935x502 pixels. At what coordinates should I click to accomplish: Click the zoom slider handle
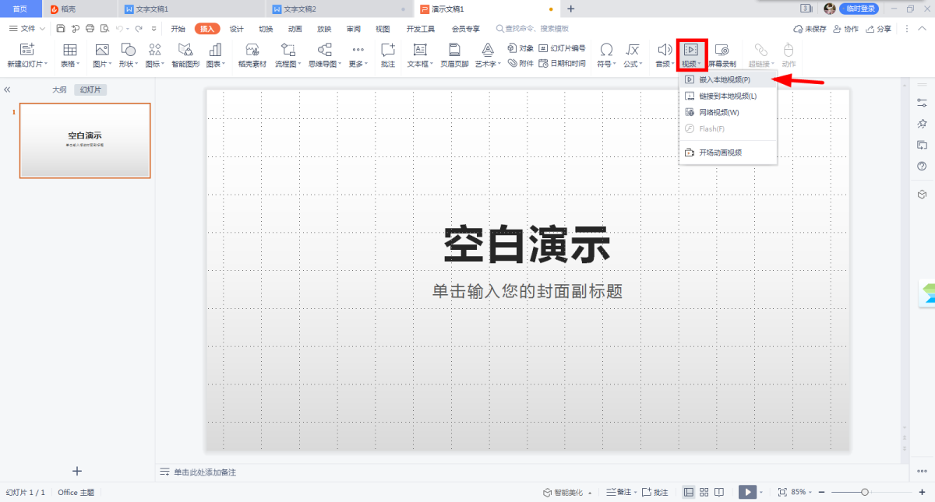click(x=864, y=493)
